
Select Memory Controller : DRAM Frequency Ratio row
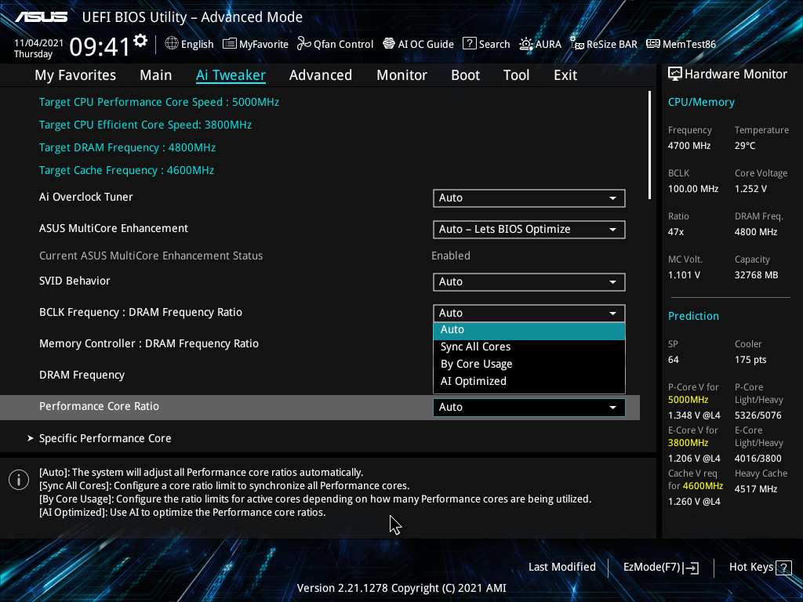(x=148, y=344)
